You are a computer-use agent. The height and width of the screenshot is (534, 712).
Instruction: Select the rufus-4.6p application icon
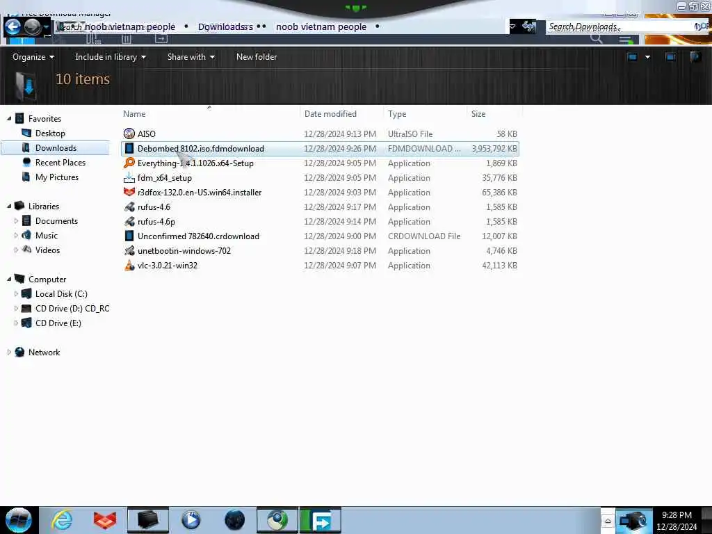click(129, 222)
